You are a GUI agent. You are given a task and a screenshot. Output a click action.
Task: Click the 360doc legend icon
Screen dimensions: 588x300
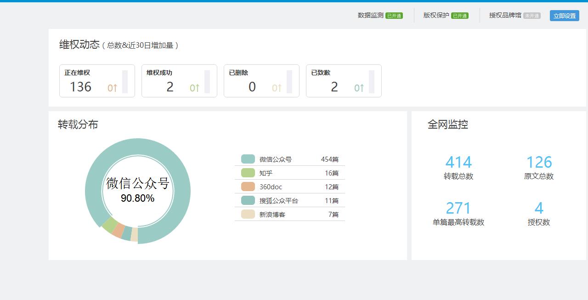[247, 186]
